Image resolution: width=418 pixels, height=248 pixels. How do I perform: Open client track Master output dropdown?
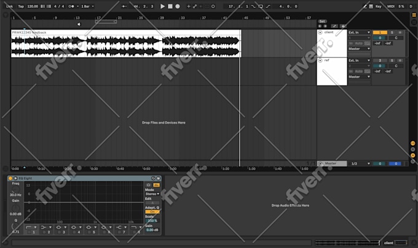(x=360, y=49)
